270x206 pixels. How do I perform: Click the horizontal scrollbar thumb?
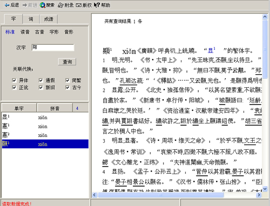coord(160,195)
